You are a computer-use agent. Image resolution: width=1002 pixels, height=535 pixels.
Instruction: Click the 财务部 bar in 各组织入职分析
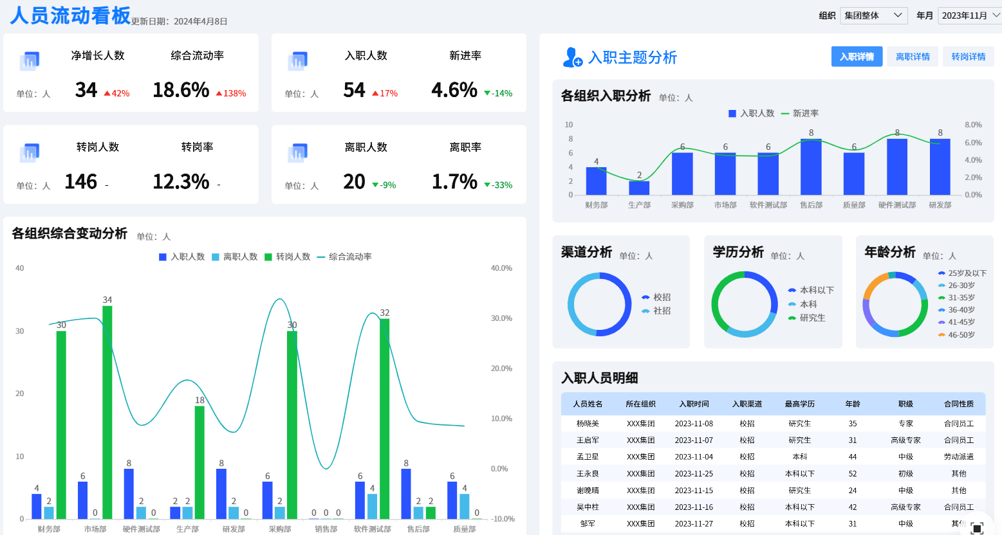coord(596,181)
